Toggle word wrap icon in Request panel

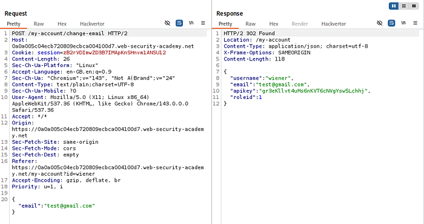179,23
